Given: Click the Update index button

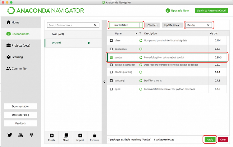Looking at the screenshot, I should [172, 25].
